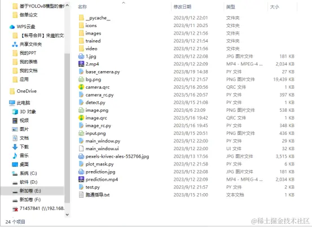The image size is (312, 227).
Task: Click size value 19,439 KB
Action: [x=284, y=79]
